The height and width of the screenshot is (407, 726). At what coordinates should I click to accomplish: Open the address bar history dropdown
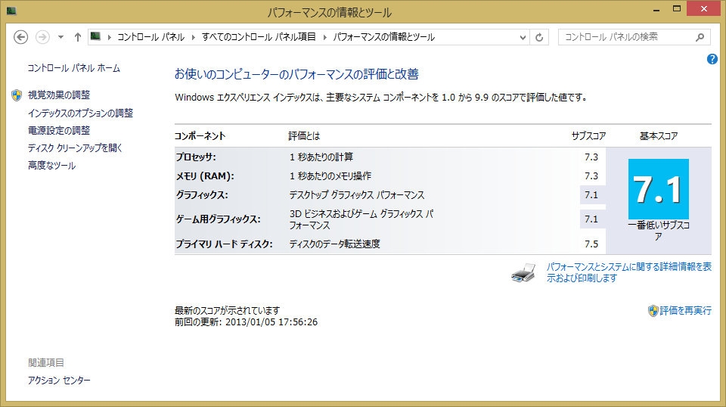pyautogui.click(x=523, y=38)
